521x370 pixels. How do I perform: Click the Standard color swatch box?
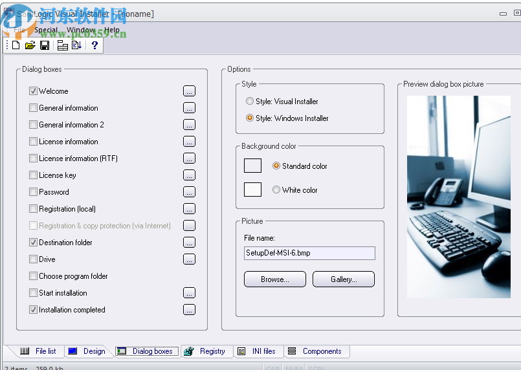[x=252, y=166]
